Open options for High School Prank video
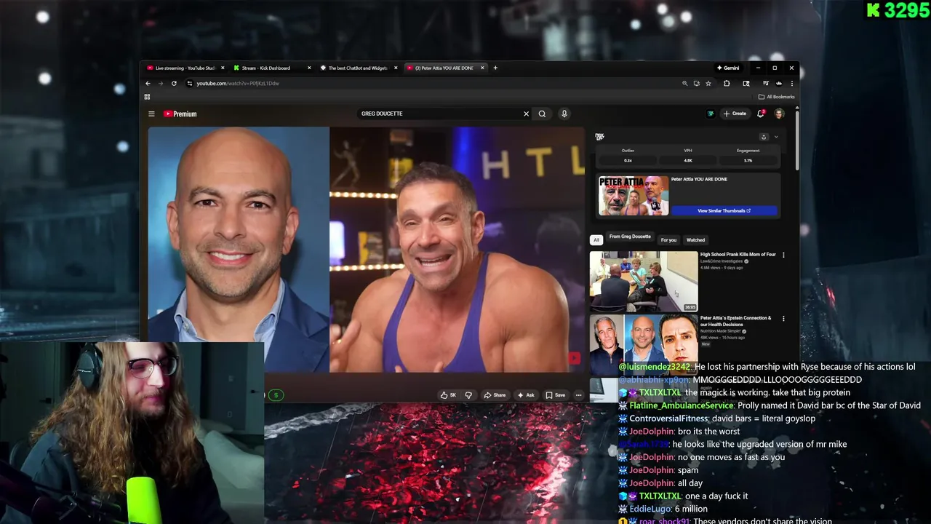931x524 pixels. 783,255
